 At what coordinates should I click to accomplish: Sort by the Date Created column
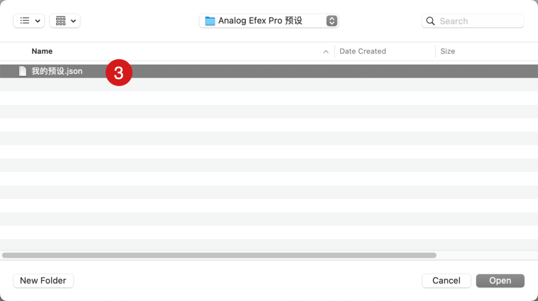pos(363,51)
